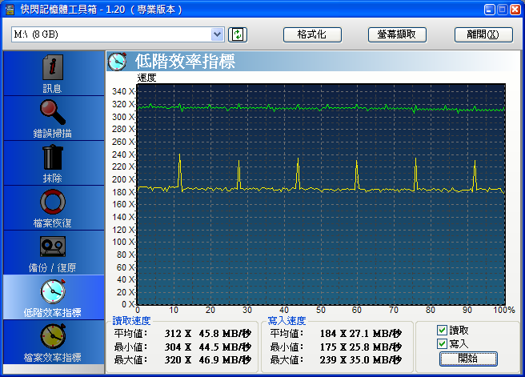Click the 讀取速度 group label
The image size is (525, 377).
coord(131,321)
